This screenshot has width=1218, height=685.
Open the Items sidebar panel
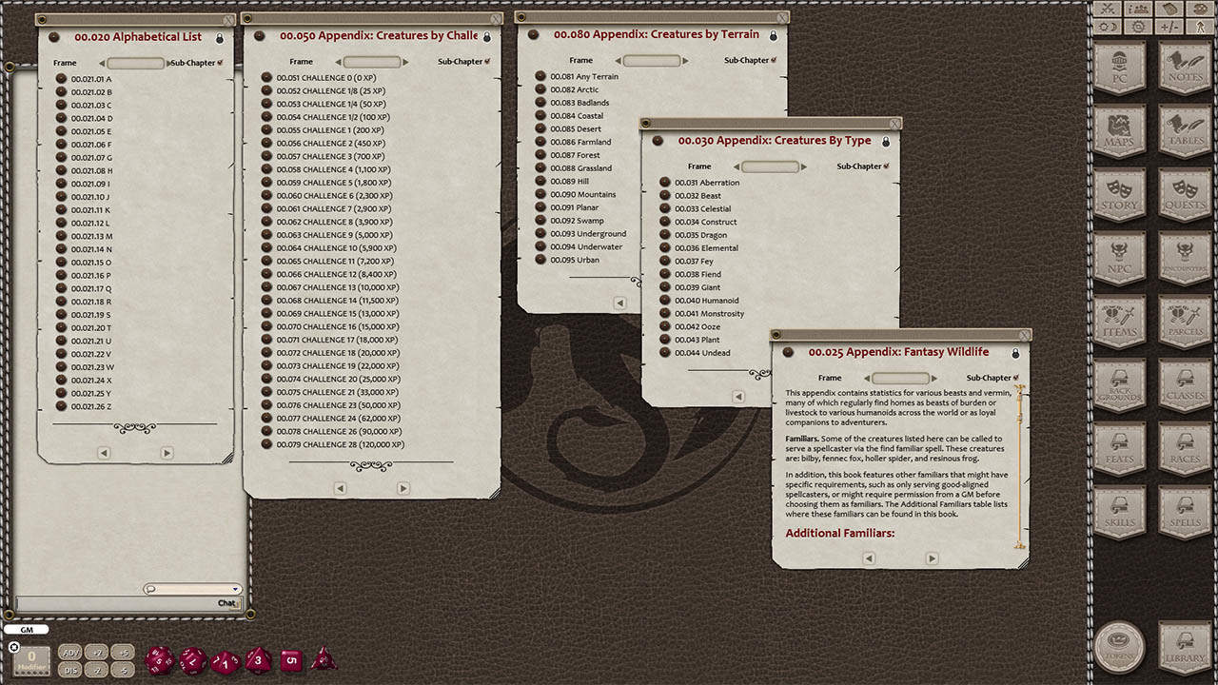[1120, 321]
